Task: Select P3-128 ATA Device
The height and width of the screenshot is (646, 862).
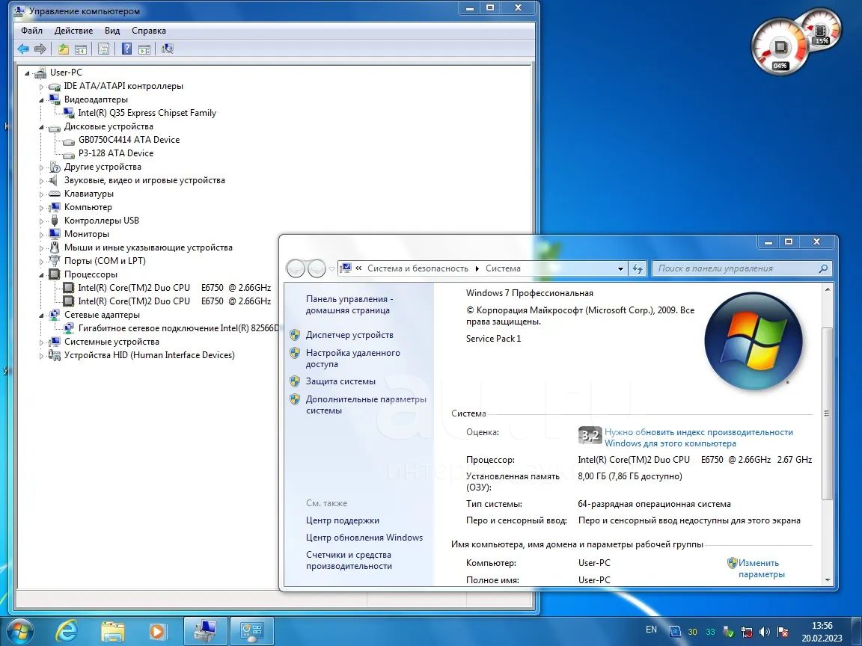Action: pyautogui.click(x=115, y=153)
